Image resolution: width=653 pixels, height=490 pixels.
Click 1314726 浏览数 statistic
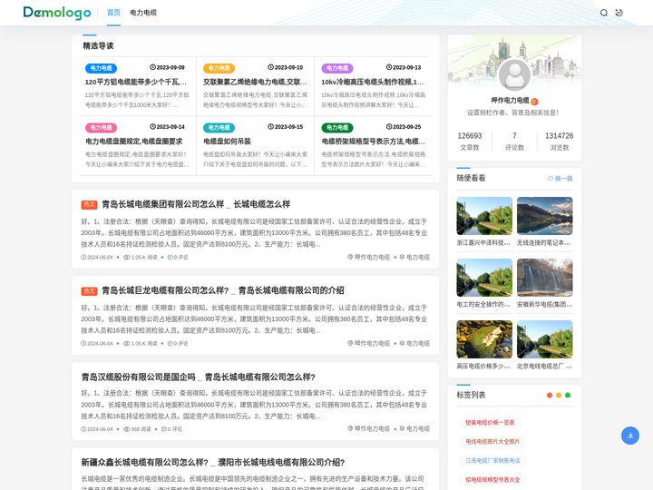(x=560, y=142)
